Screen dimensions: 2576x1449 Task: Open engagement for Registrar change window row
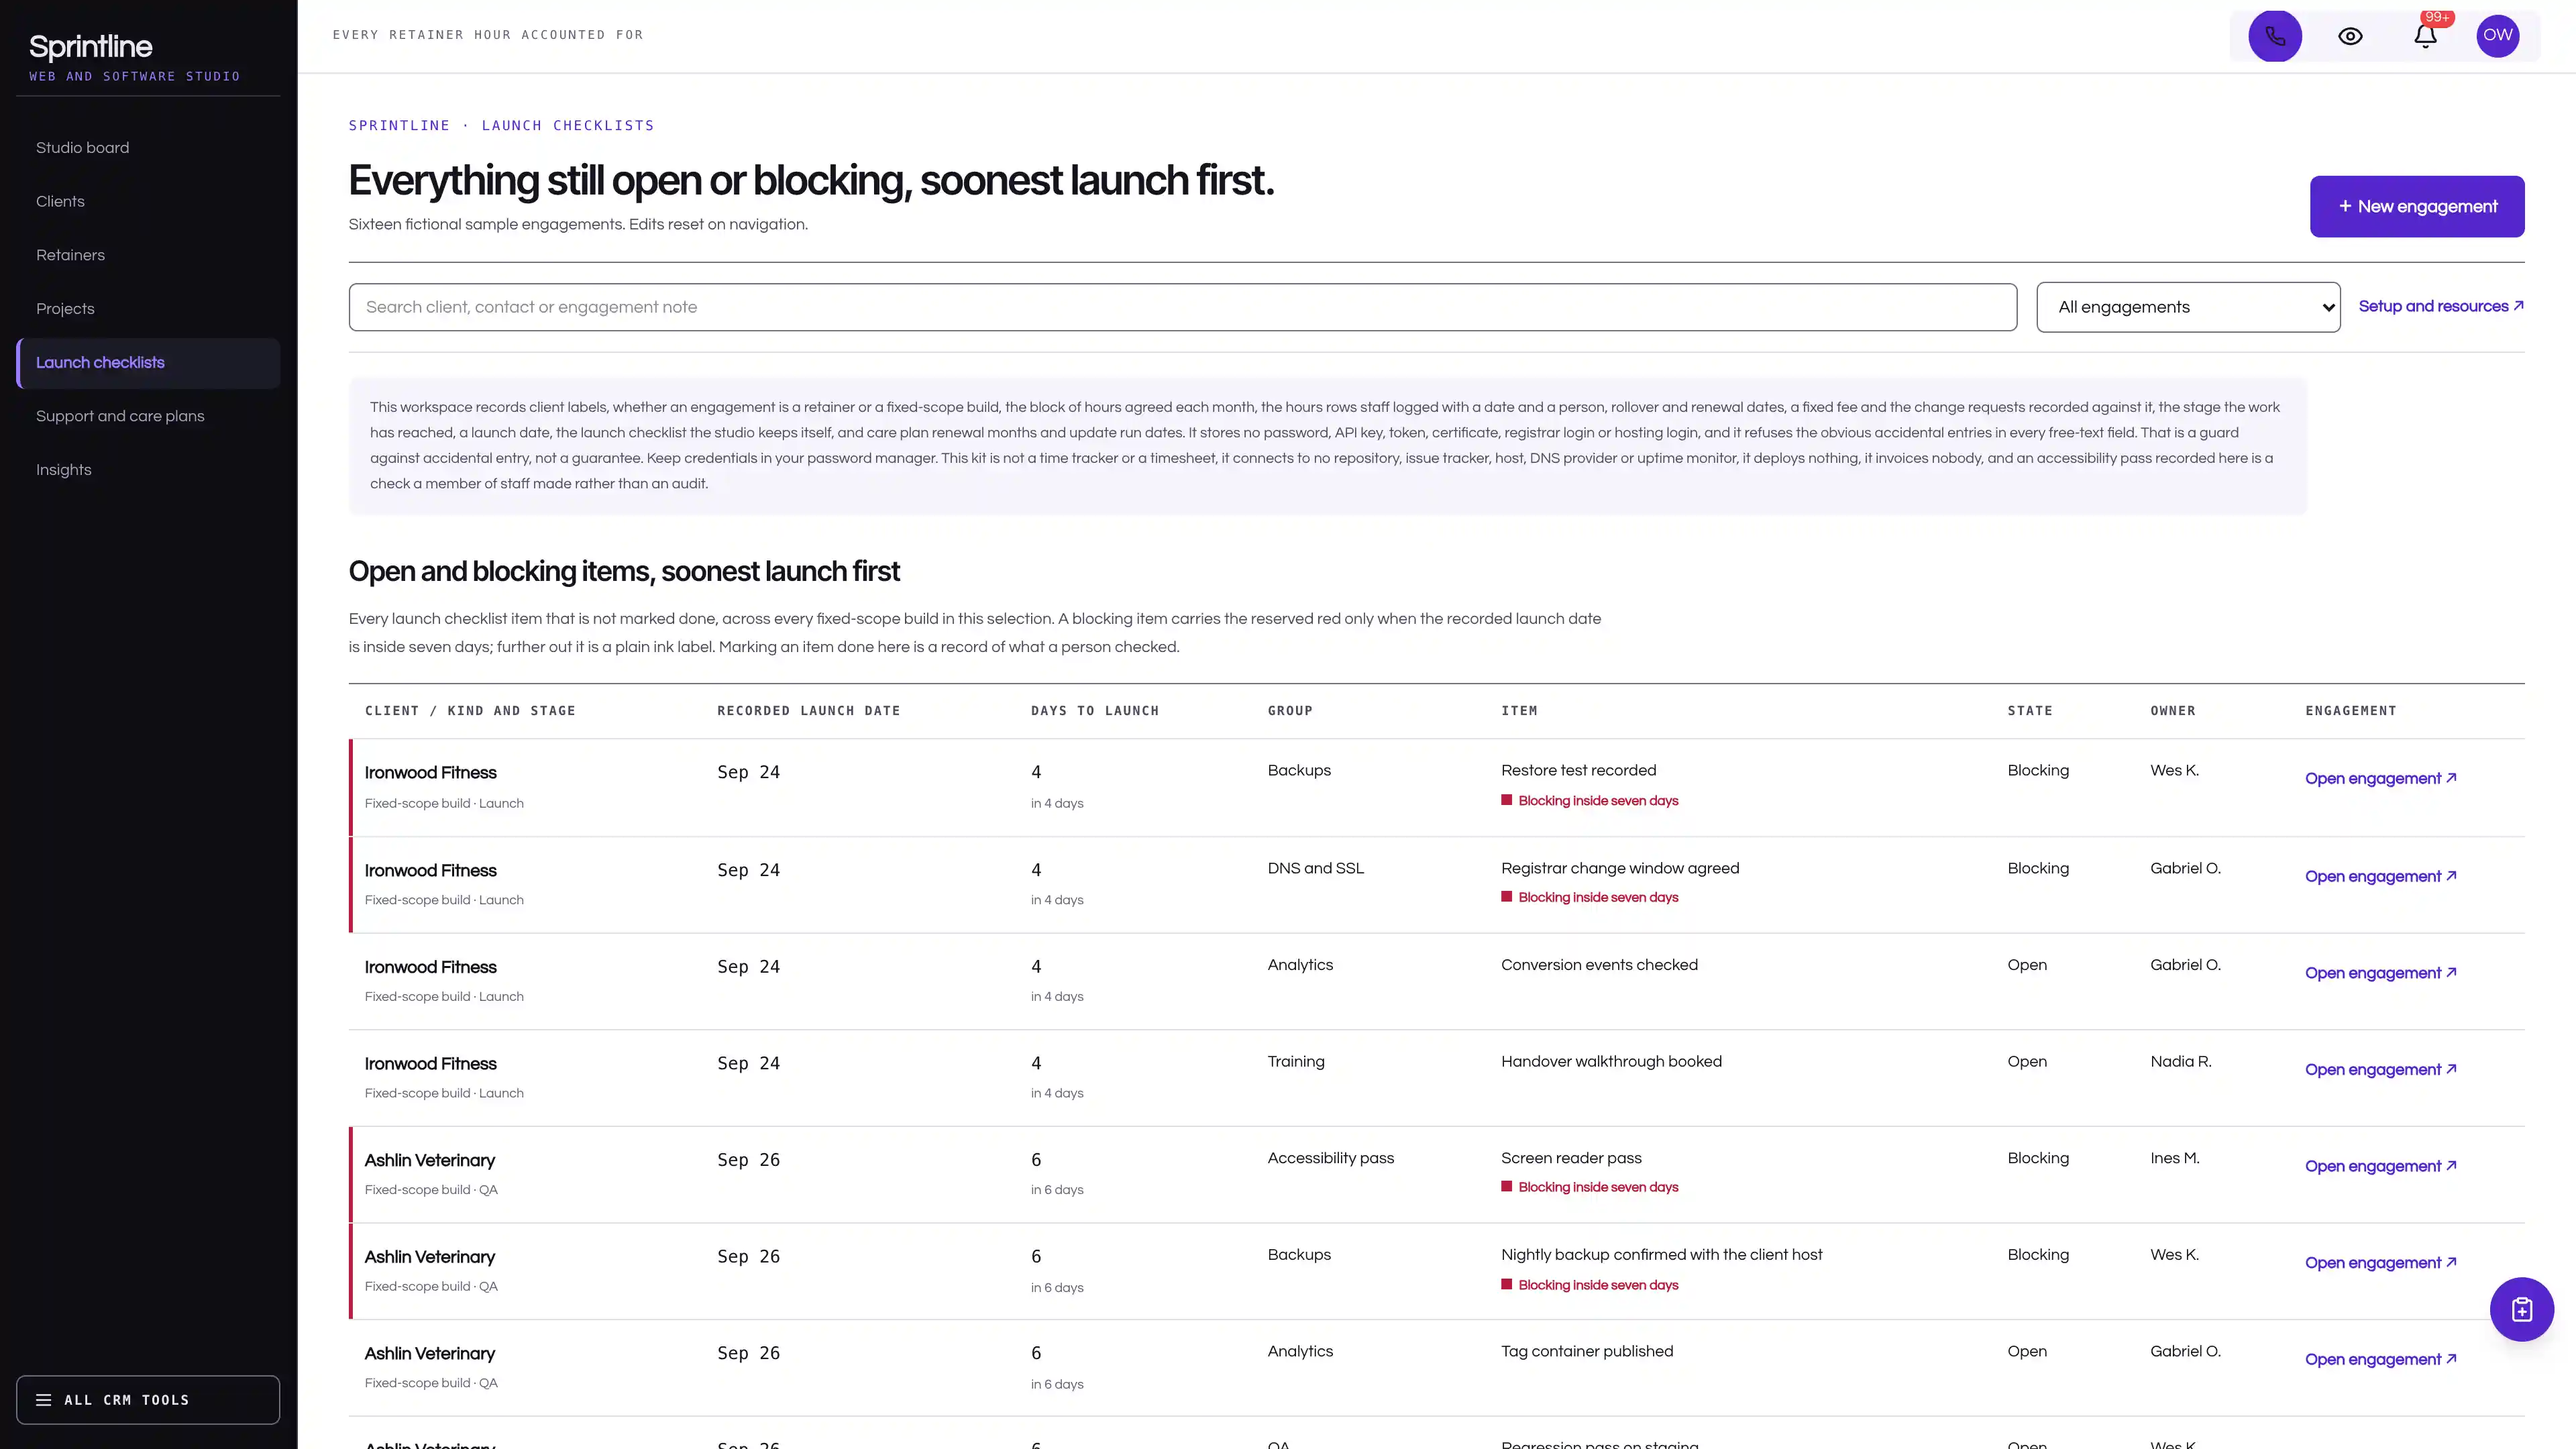point(2380,877)
